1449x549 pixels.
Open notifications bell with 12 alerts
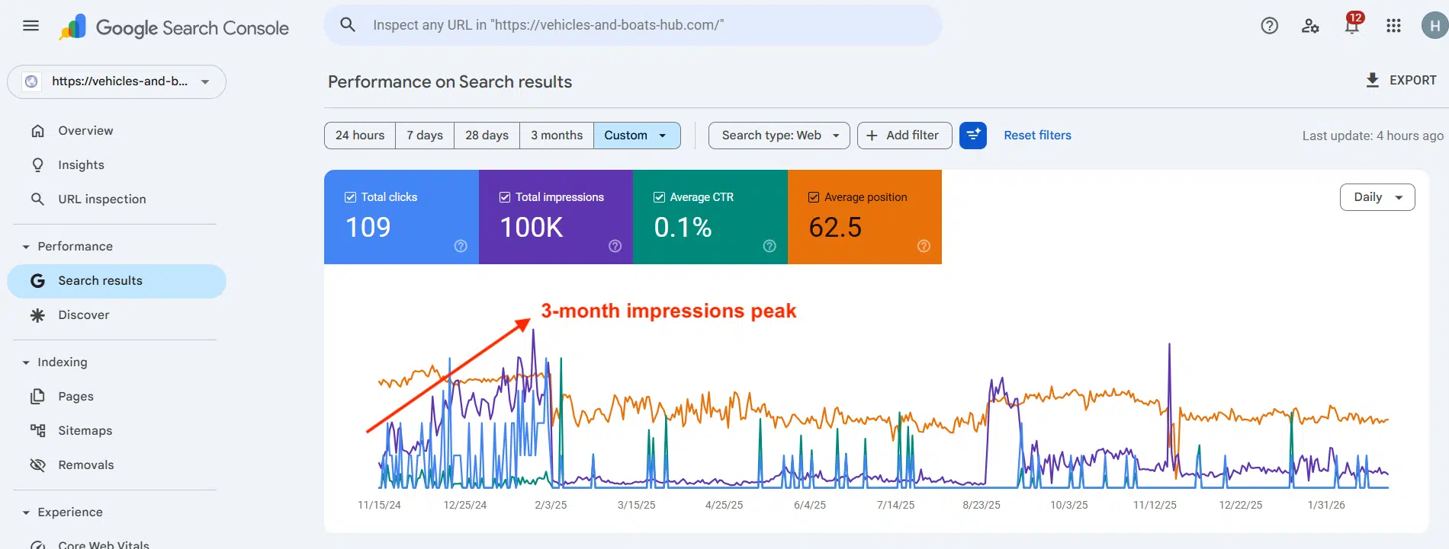pyautogui.click(x=1351, y=26)
